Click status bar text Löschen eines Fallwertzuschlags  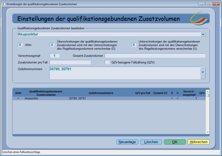tap(21, 152)
